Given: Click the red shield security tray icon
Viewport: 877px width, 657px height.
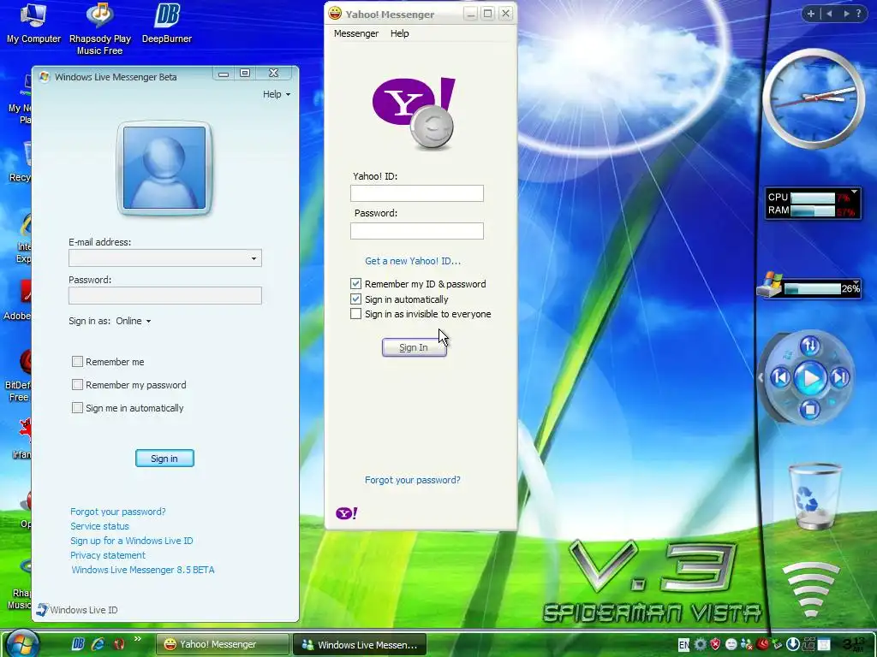Looking at the screenshot, I should tap(715, 644).
